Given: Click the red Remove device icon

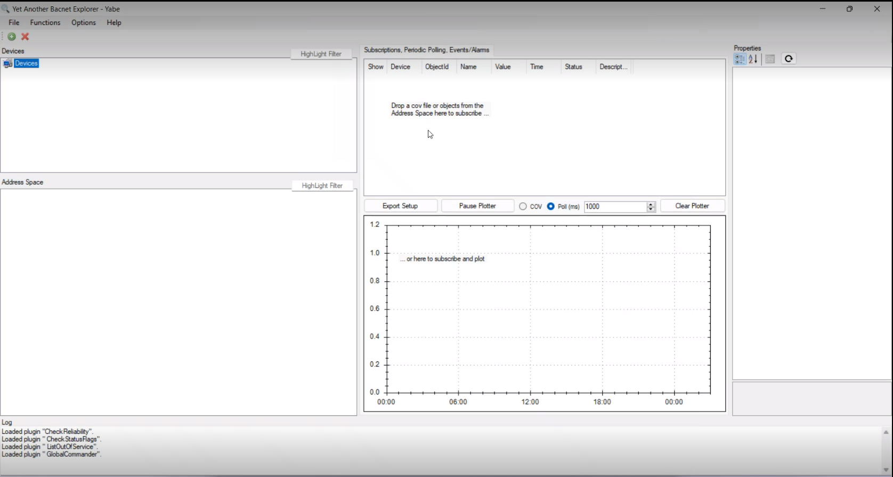Looking at the screenshot, I should coord(25,37).
